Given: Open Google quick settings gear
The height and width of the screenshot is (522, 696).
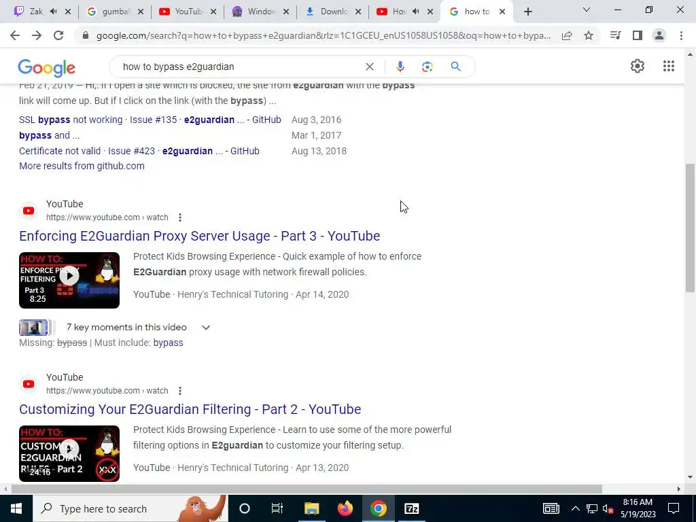Looking at the screenshot, I should (638, 66).
